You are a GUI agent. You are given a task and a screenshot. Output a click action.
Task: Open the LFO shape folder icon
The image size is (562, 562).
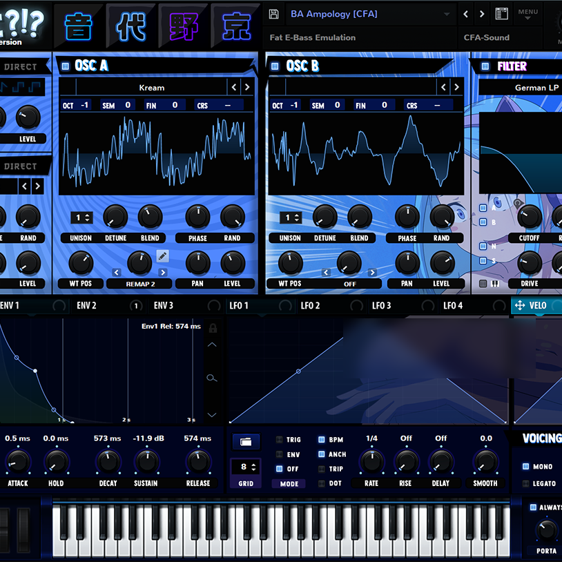coord(246,441)
